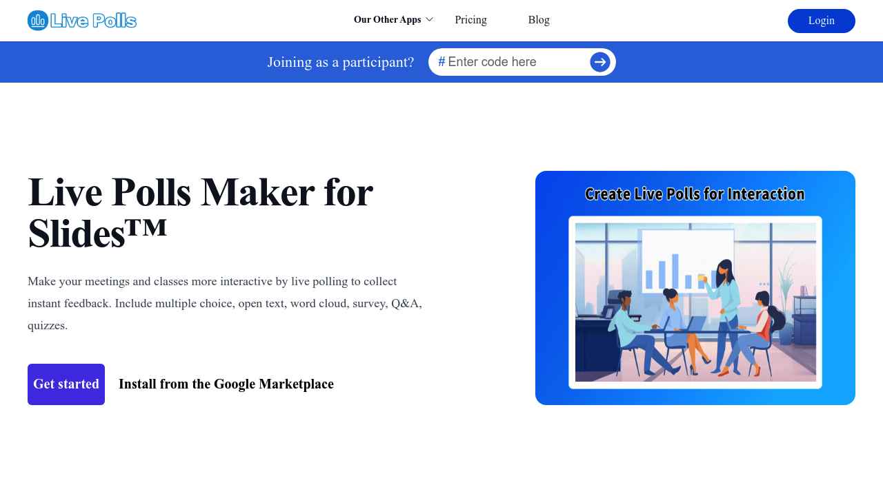This screenshot has height=496, width=883.
Task: Click the Create Live Polls for Interaction title
Action: [x=695, y=194]
